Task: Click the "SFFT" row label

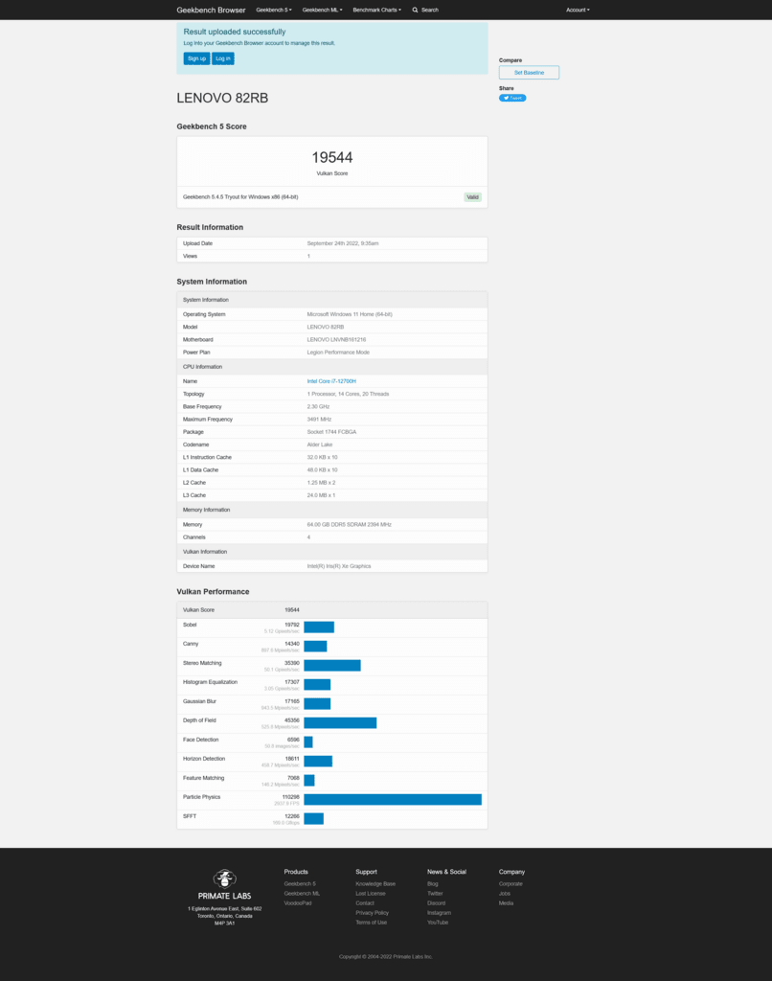Action: (x=190, y=816)
